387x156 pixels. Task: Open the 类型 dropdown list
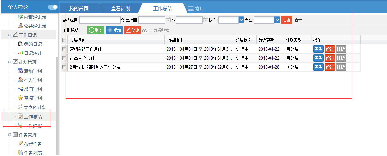[x=277, y=20]
